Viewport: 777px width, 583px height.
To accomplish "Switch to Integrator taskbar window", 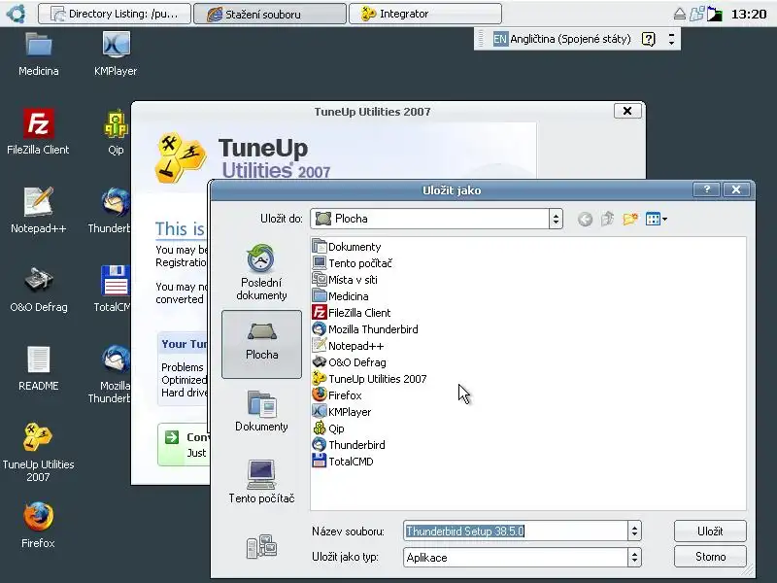I will (x=425, y=14).
